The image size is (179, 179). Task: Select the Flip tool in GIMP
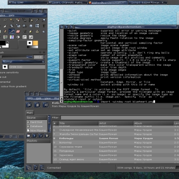pos(37,26)
